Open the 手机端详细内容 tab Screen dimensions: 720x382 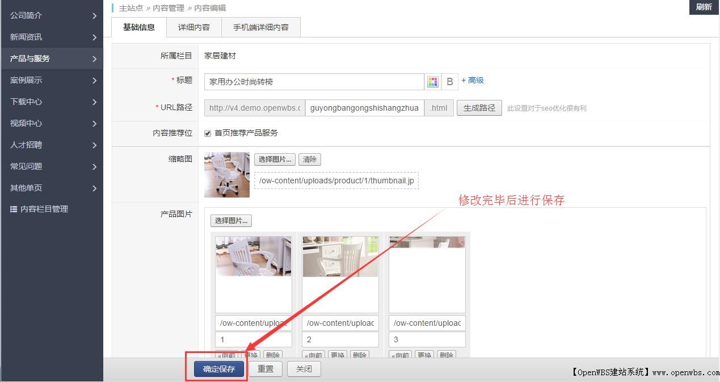(x=260, y=27)
